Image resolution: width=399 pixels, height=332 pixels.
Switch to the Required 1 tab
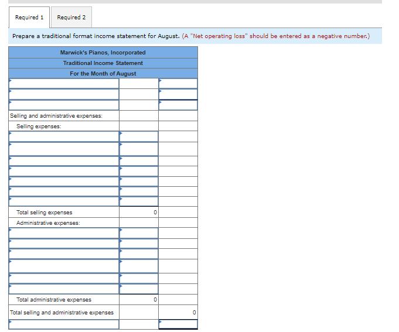[29, 18]
